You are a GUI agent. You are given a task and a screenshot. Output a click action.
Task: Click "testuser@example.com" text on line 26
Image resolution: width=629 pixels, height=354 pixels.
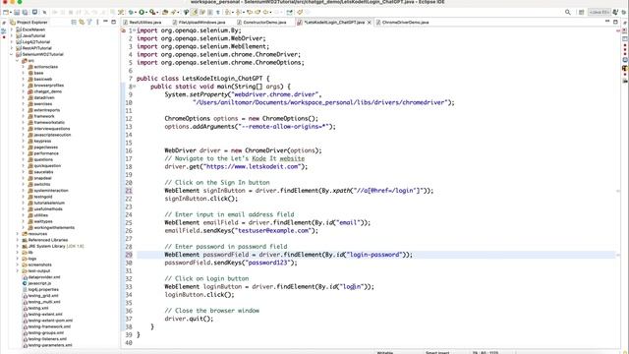(x=273, y=230)
